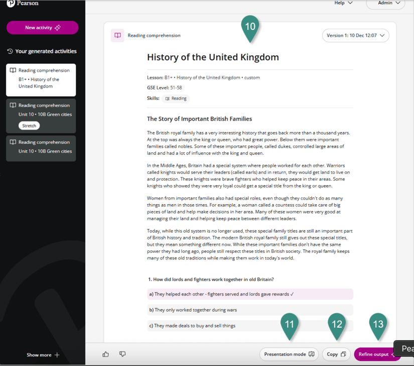Expand the Version 1: 10 Dec 12:07 dropdown

(355, 35)
